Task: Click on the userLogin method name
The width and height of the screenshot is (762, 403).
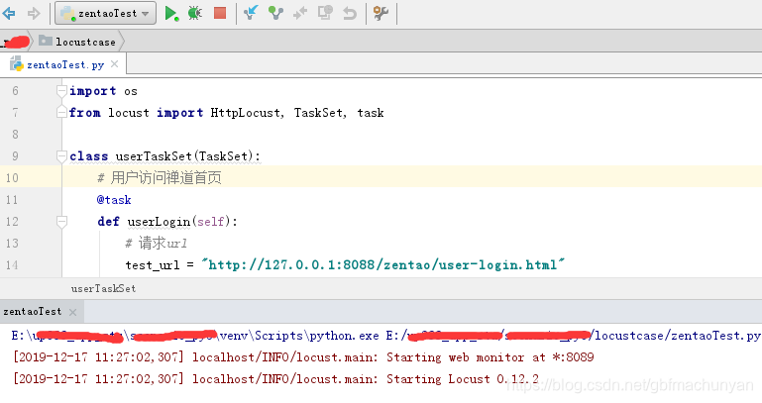Action: [159, 222]
